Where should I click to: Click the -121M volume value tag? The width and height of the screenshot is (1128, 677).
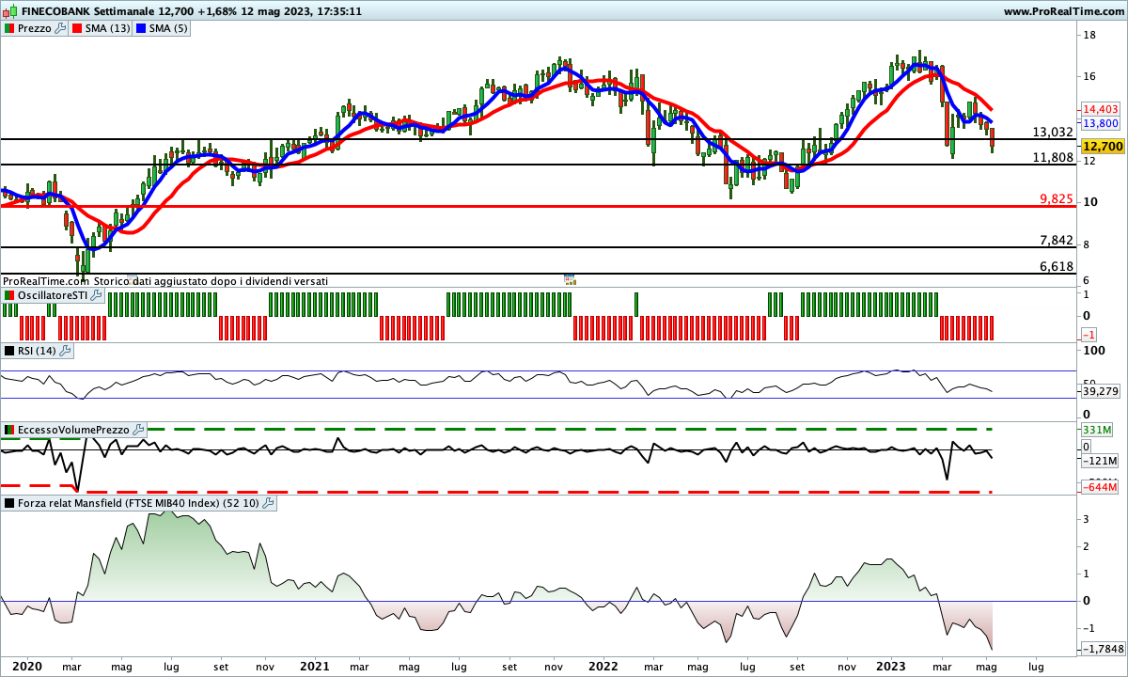(x=1099, y=462)
